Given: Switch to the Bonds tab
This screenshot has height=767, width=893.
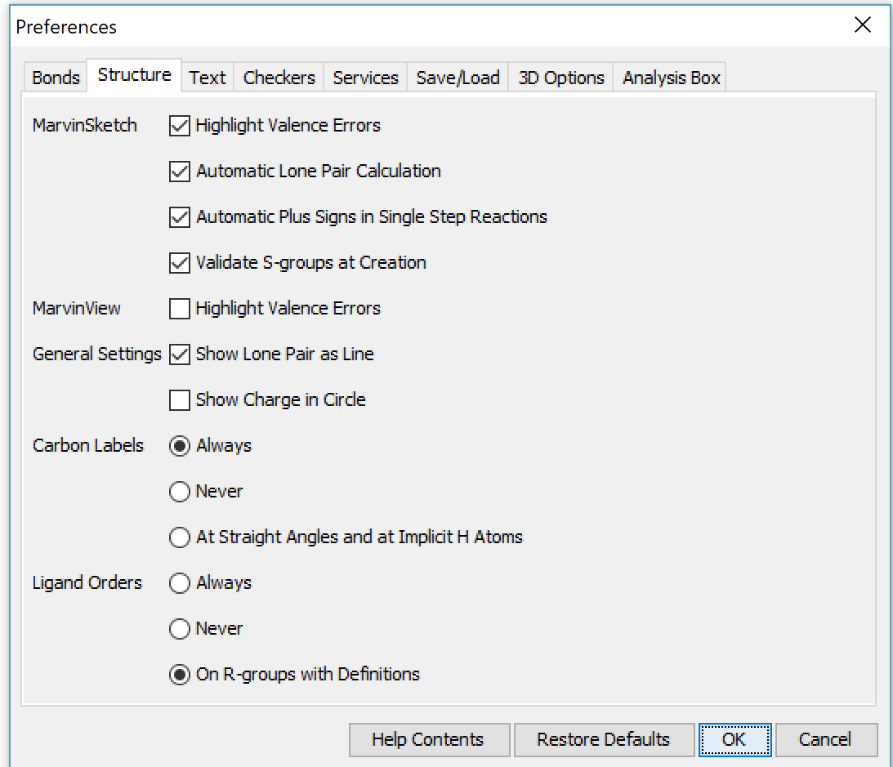Looking at the screenshot, I should click(56, 78).
